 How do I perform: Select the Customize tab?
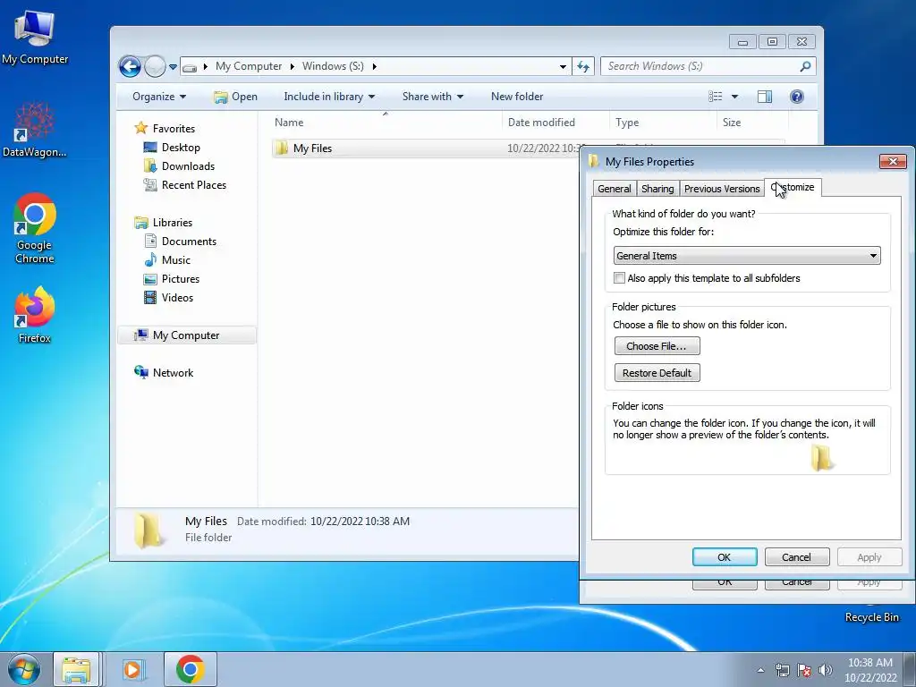tap(793, 187)
